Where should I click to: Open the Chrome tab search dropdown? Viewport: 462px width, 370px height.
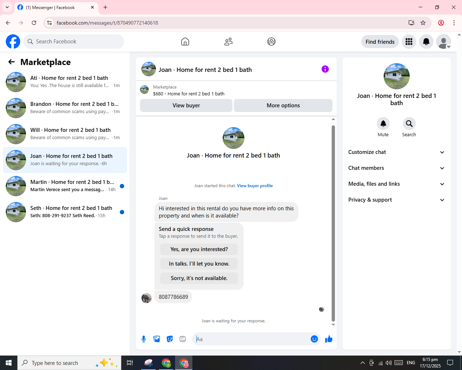[x=7, y=7]
